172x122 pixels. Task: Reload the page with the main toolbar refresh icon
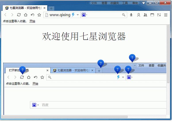click(x=19, y=15)
